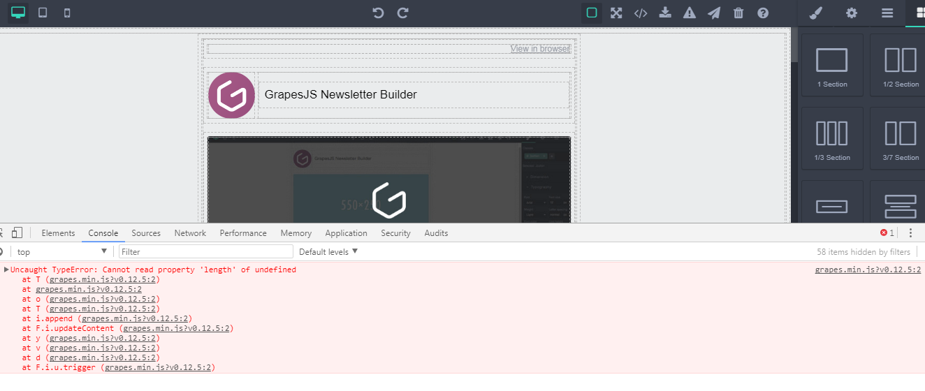The height and width of the screenshot is (391, 925).
Task: Clear the canvas with trash icon
Action: click(x=738, y=13)
